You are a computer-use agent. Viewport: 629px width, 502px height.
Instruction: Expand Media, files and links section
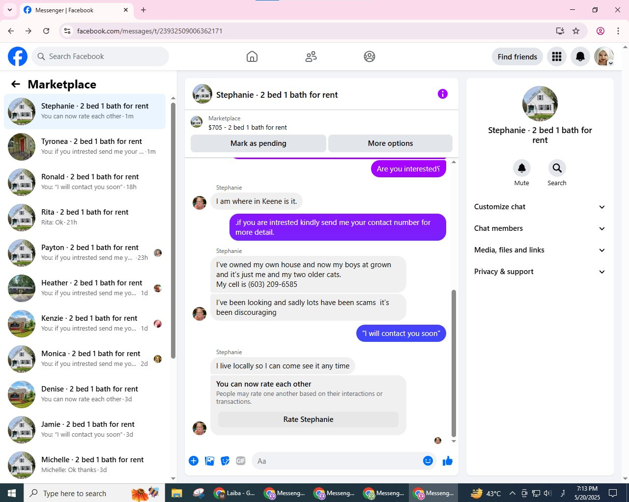(540, 250)
